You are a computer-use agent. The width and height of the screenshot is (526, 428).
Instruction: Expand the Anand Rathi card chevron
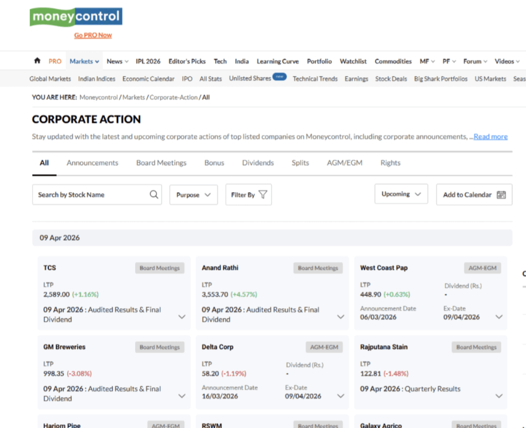click(340, 317)
